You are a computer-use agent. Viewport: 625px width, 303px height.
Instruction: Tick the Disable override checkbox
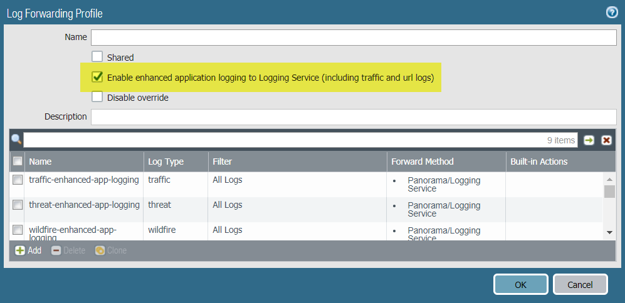[97, 97]
